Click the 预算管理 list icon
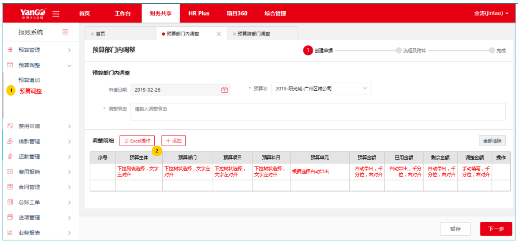The image size is (518, 243). (10, 50)
